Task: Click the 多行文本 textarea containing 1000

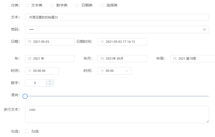Action: (x=117, y=114)
